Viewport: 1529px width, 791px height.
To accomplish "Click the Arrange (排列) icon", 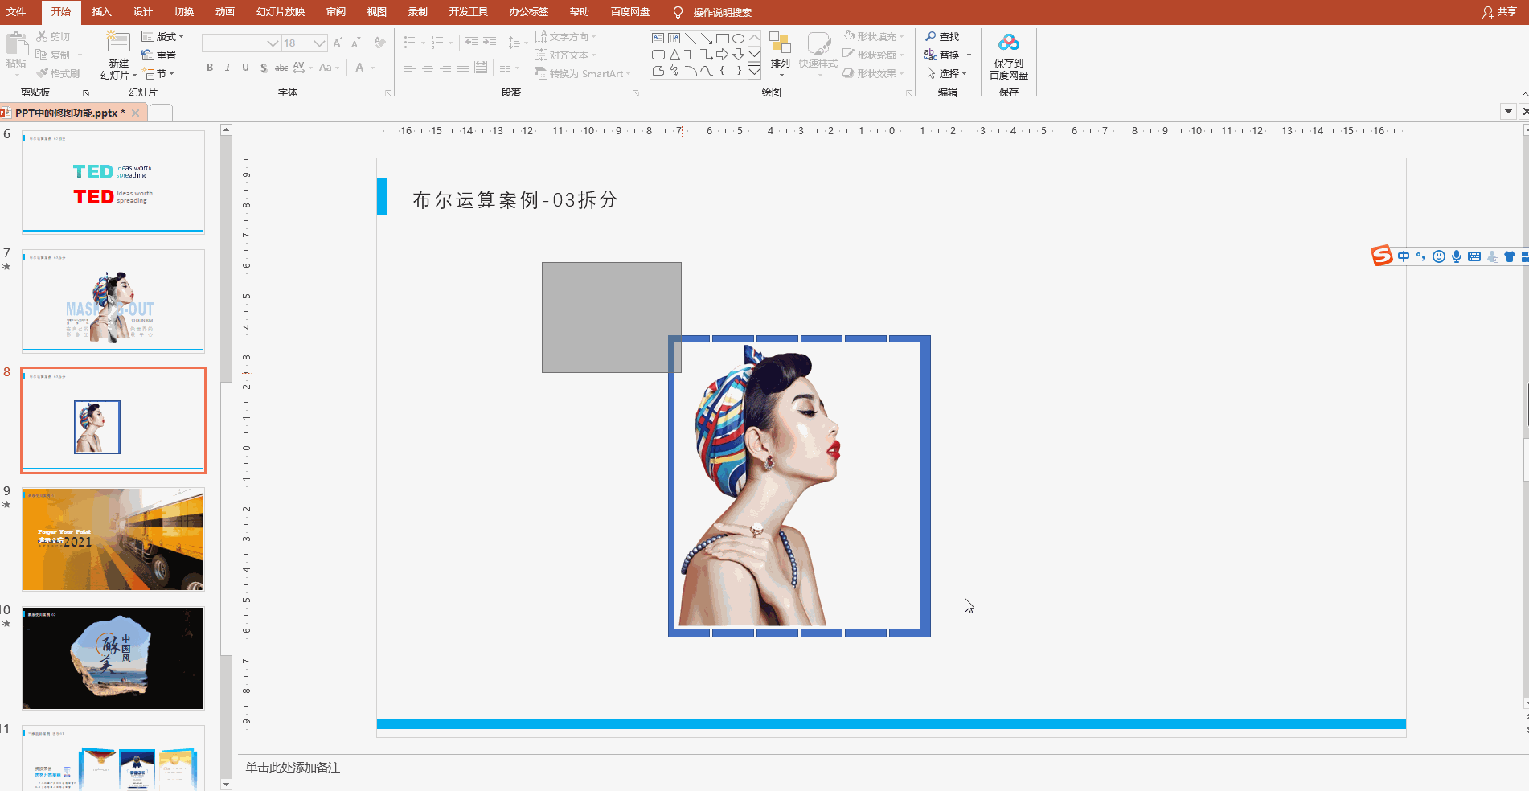I will (x=780, y=43).
